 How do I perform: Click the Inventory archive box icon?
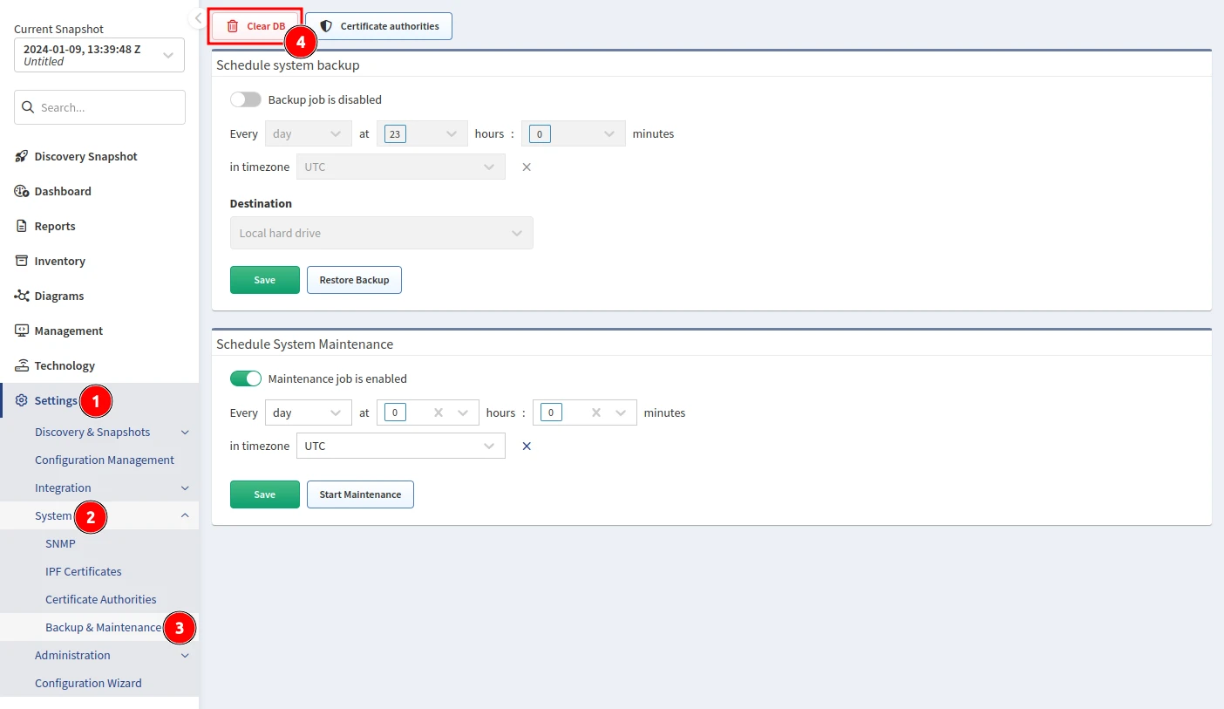22,261
